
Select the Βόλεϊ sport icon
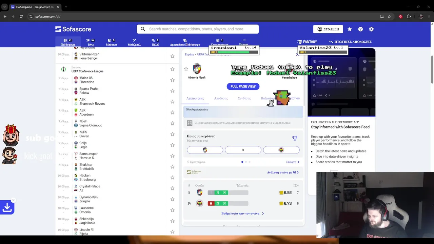(155, 42)
